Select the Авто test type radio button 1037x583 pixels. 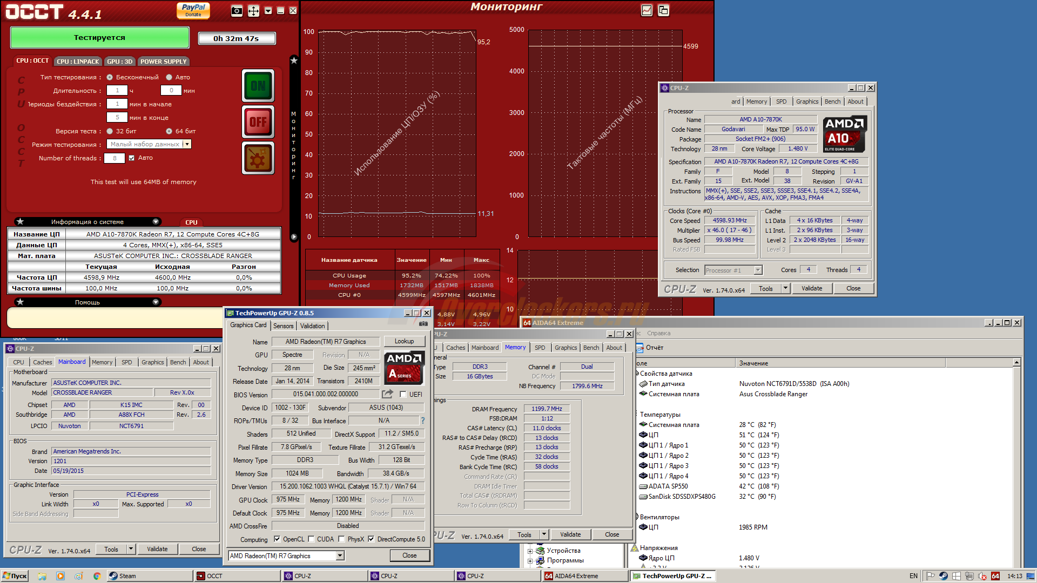[169, 77]
